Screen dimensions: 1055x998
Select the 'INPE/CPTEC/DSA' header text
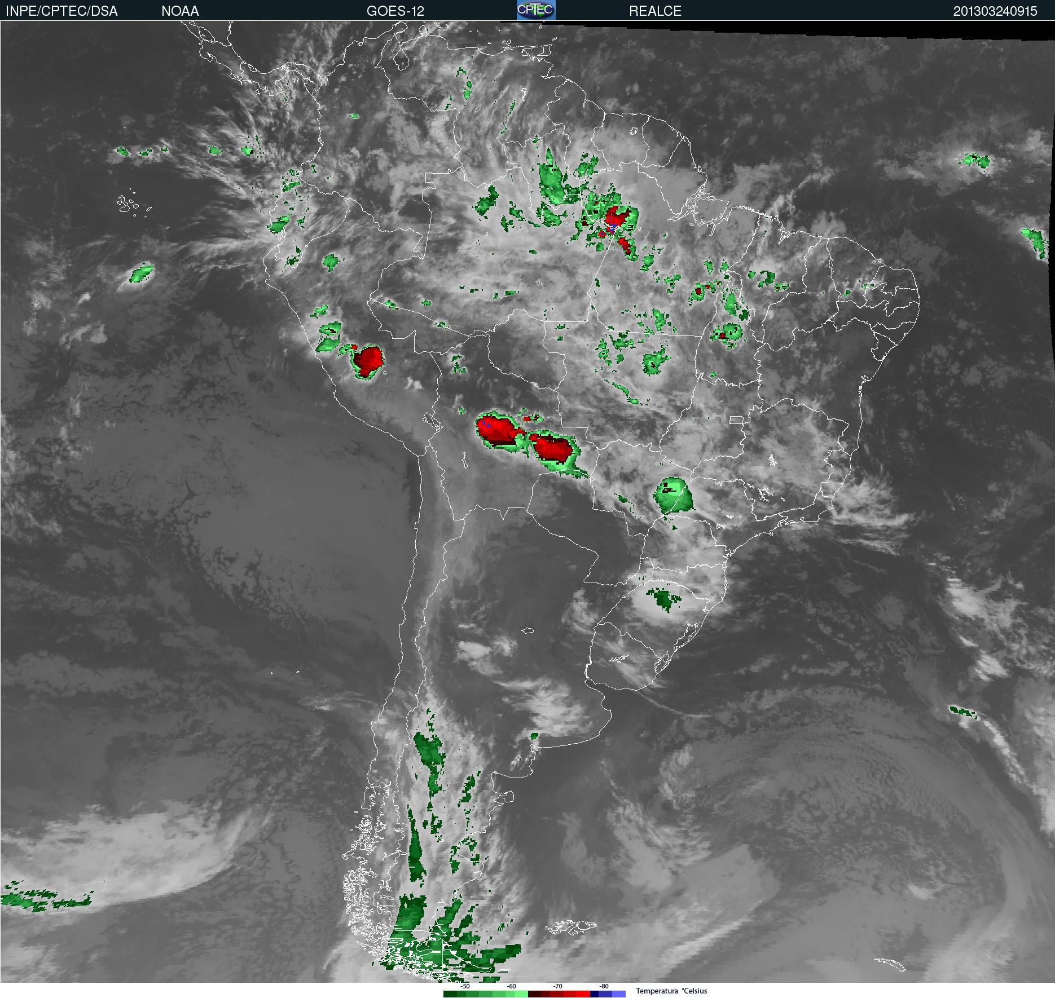coord(61,11)
